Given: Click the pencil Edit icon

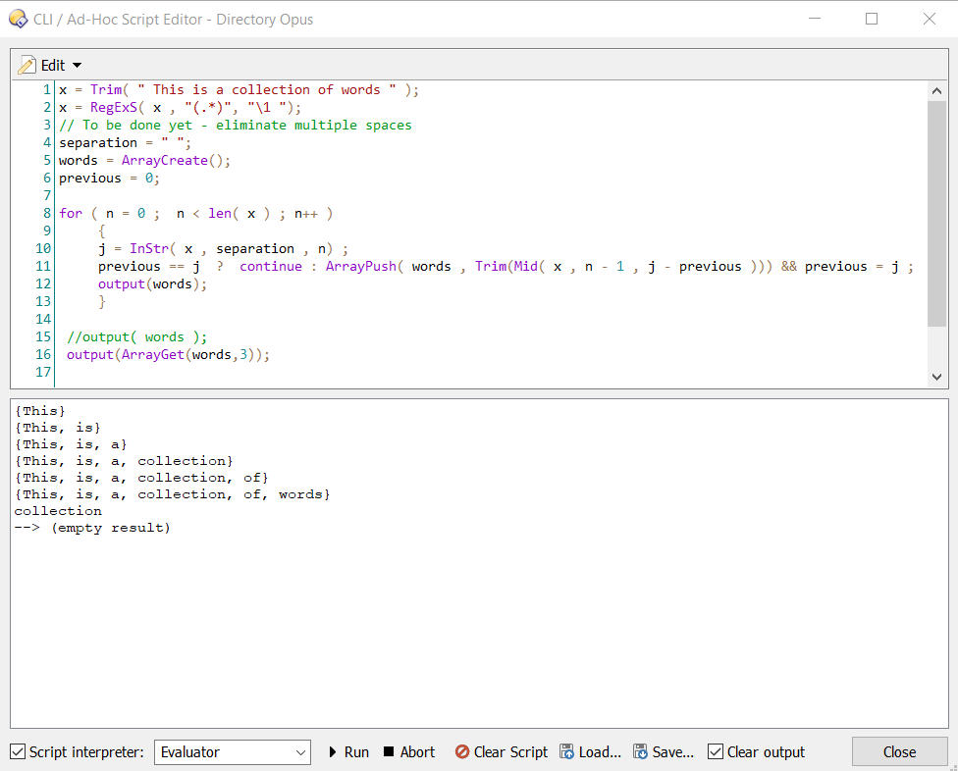Looking at the screenshot, I should [x=27, y=65].
